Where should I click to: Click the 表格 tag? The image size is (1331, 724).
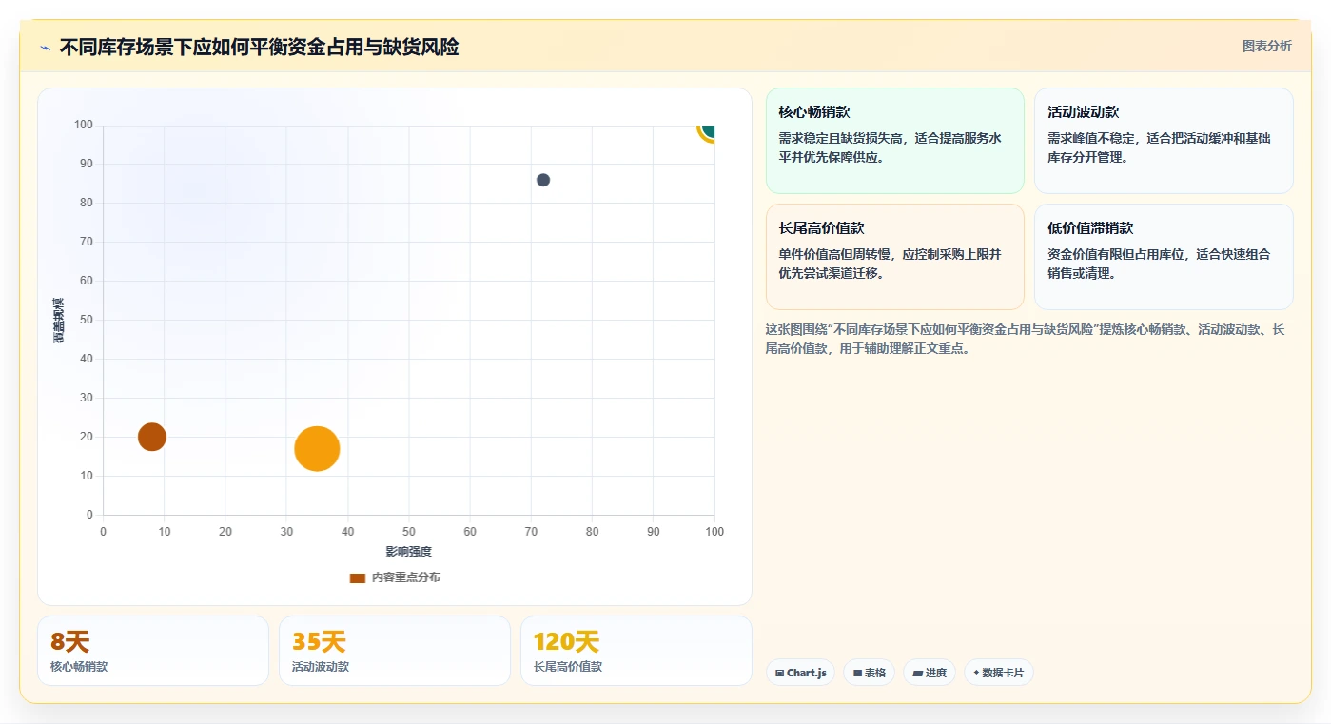click(x=869, y=673)
